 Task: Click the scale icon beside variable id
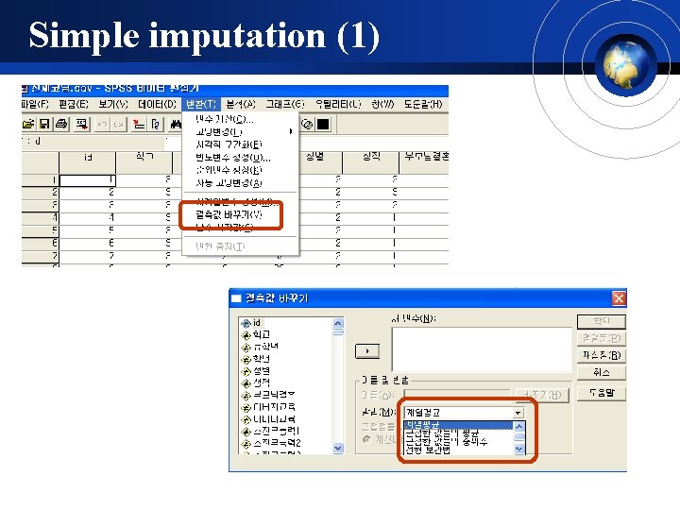pyautogui.click(x=246, y=323)
